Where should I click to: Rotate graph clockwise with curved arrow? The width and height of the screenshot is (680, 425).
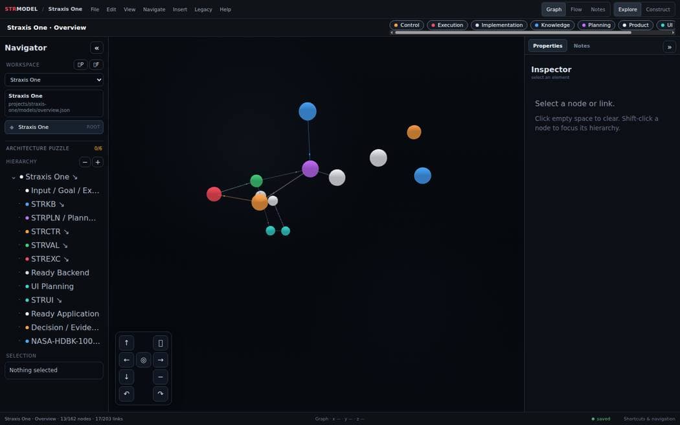161,394
